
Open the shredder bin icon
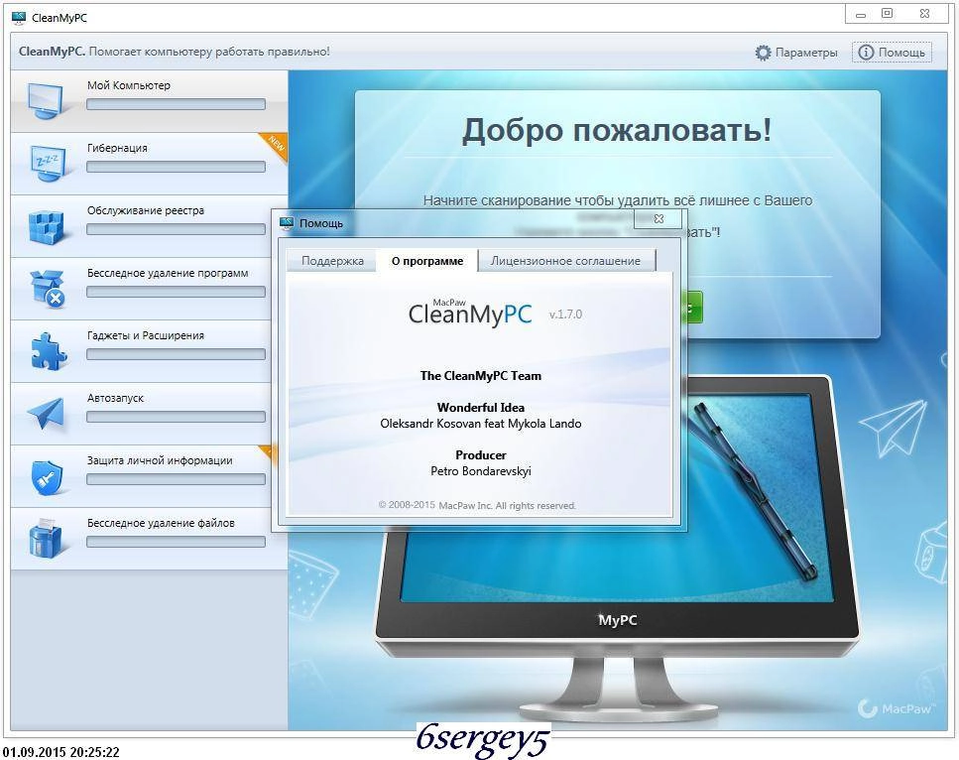(x=46, y=538)
